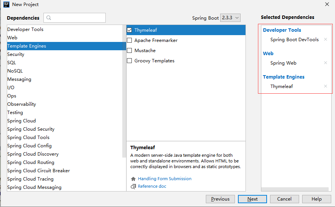
Task: Click the category list vertical scrollbar
Action: [124, 91]
